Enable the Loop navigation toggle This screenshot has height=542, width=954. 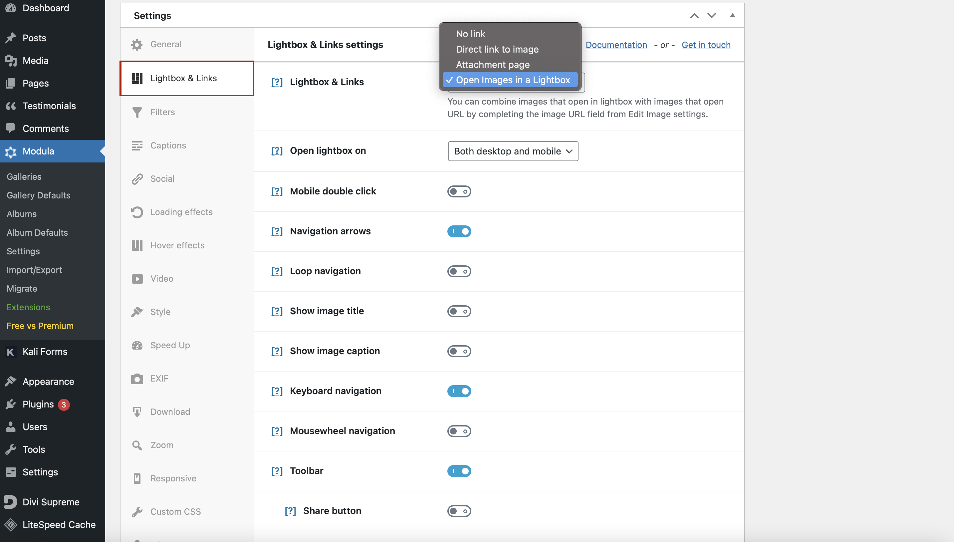coord(459,271)
